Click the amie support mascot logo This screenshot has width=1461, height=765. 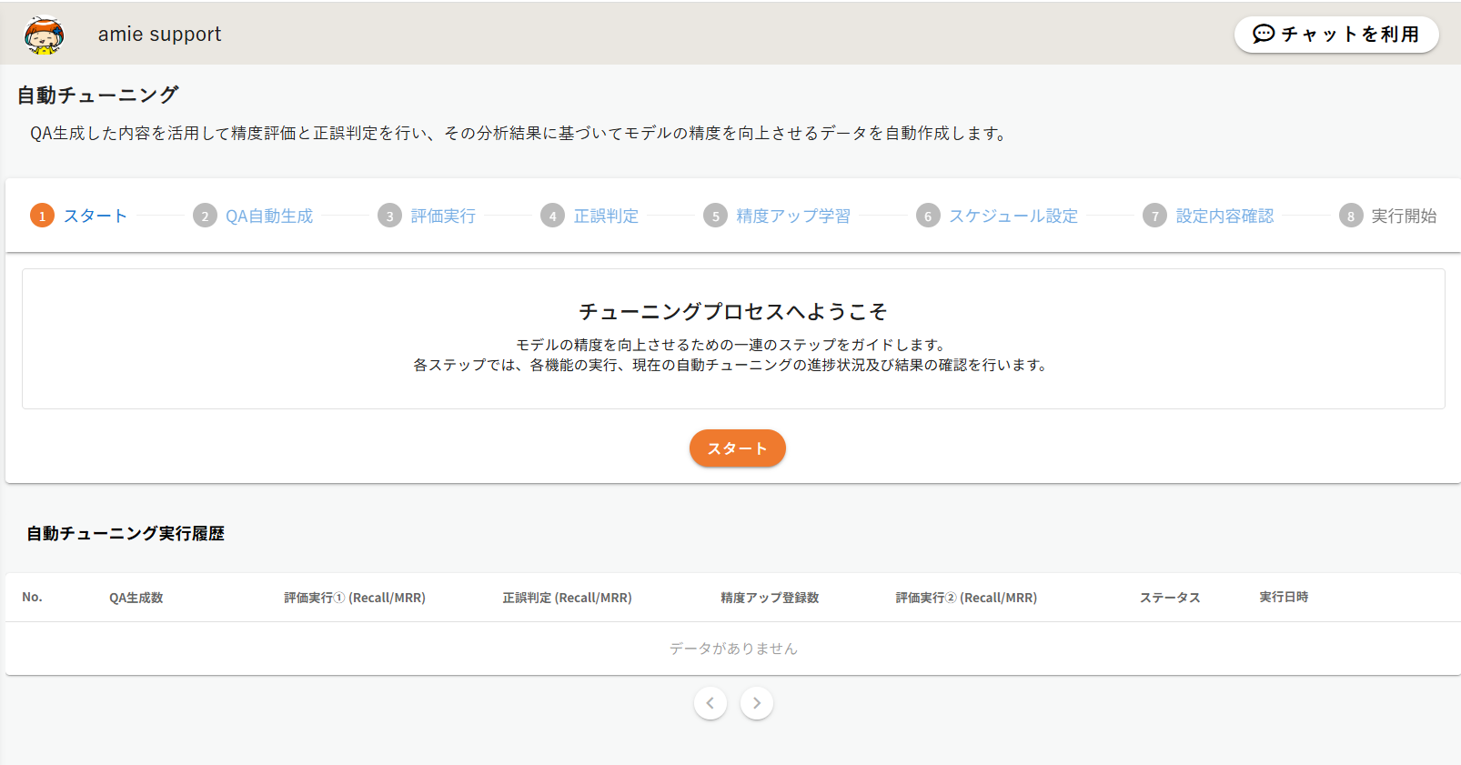[x=44, y=35]
